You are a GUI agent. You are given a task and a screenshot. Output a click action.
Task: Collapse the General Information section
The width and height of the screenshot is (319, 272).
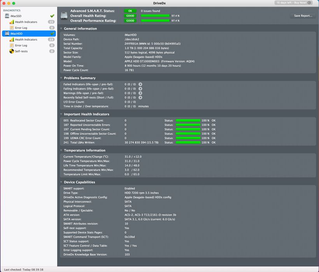tap(61, 29)
